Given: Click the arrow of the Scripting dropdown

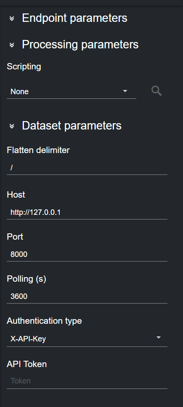Looking at the screenshot, I should 125,91.
